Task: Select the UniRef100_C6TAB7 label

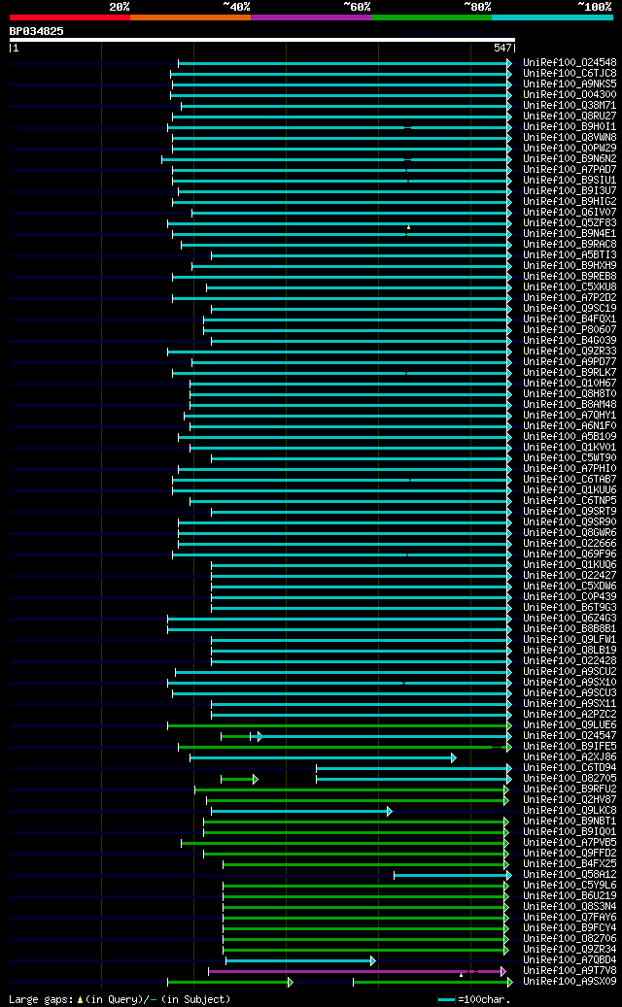Action: click(570, 480)
